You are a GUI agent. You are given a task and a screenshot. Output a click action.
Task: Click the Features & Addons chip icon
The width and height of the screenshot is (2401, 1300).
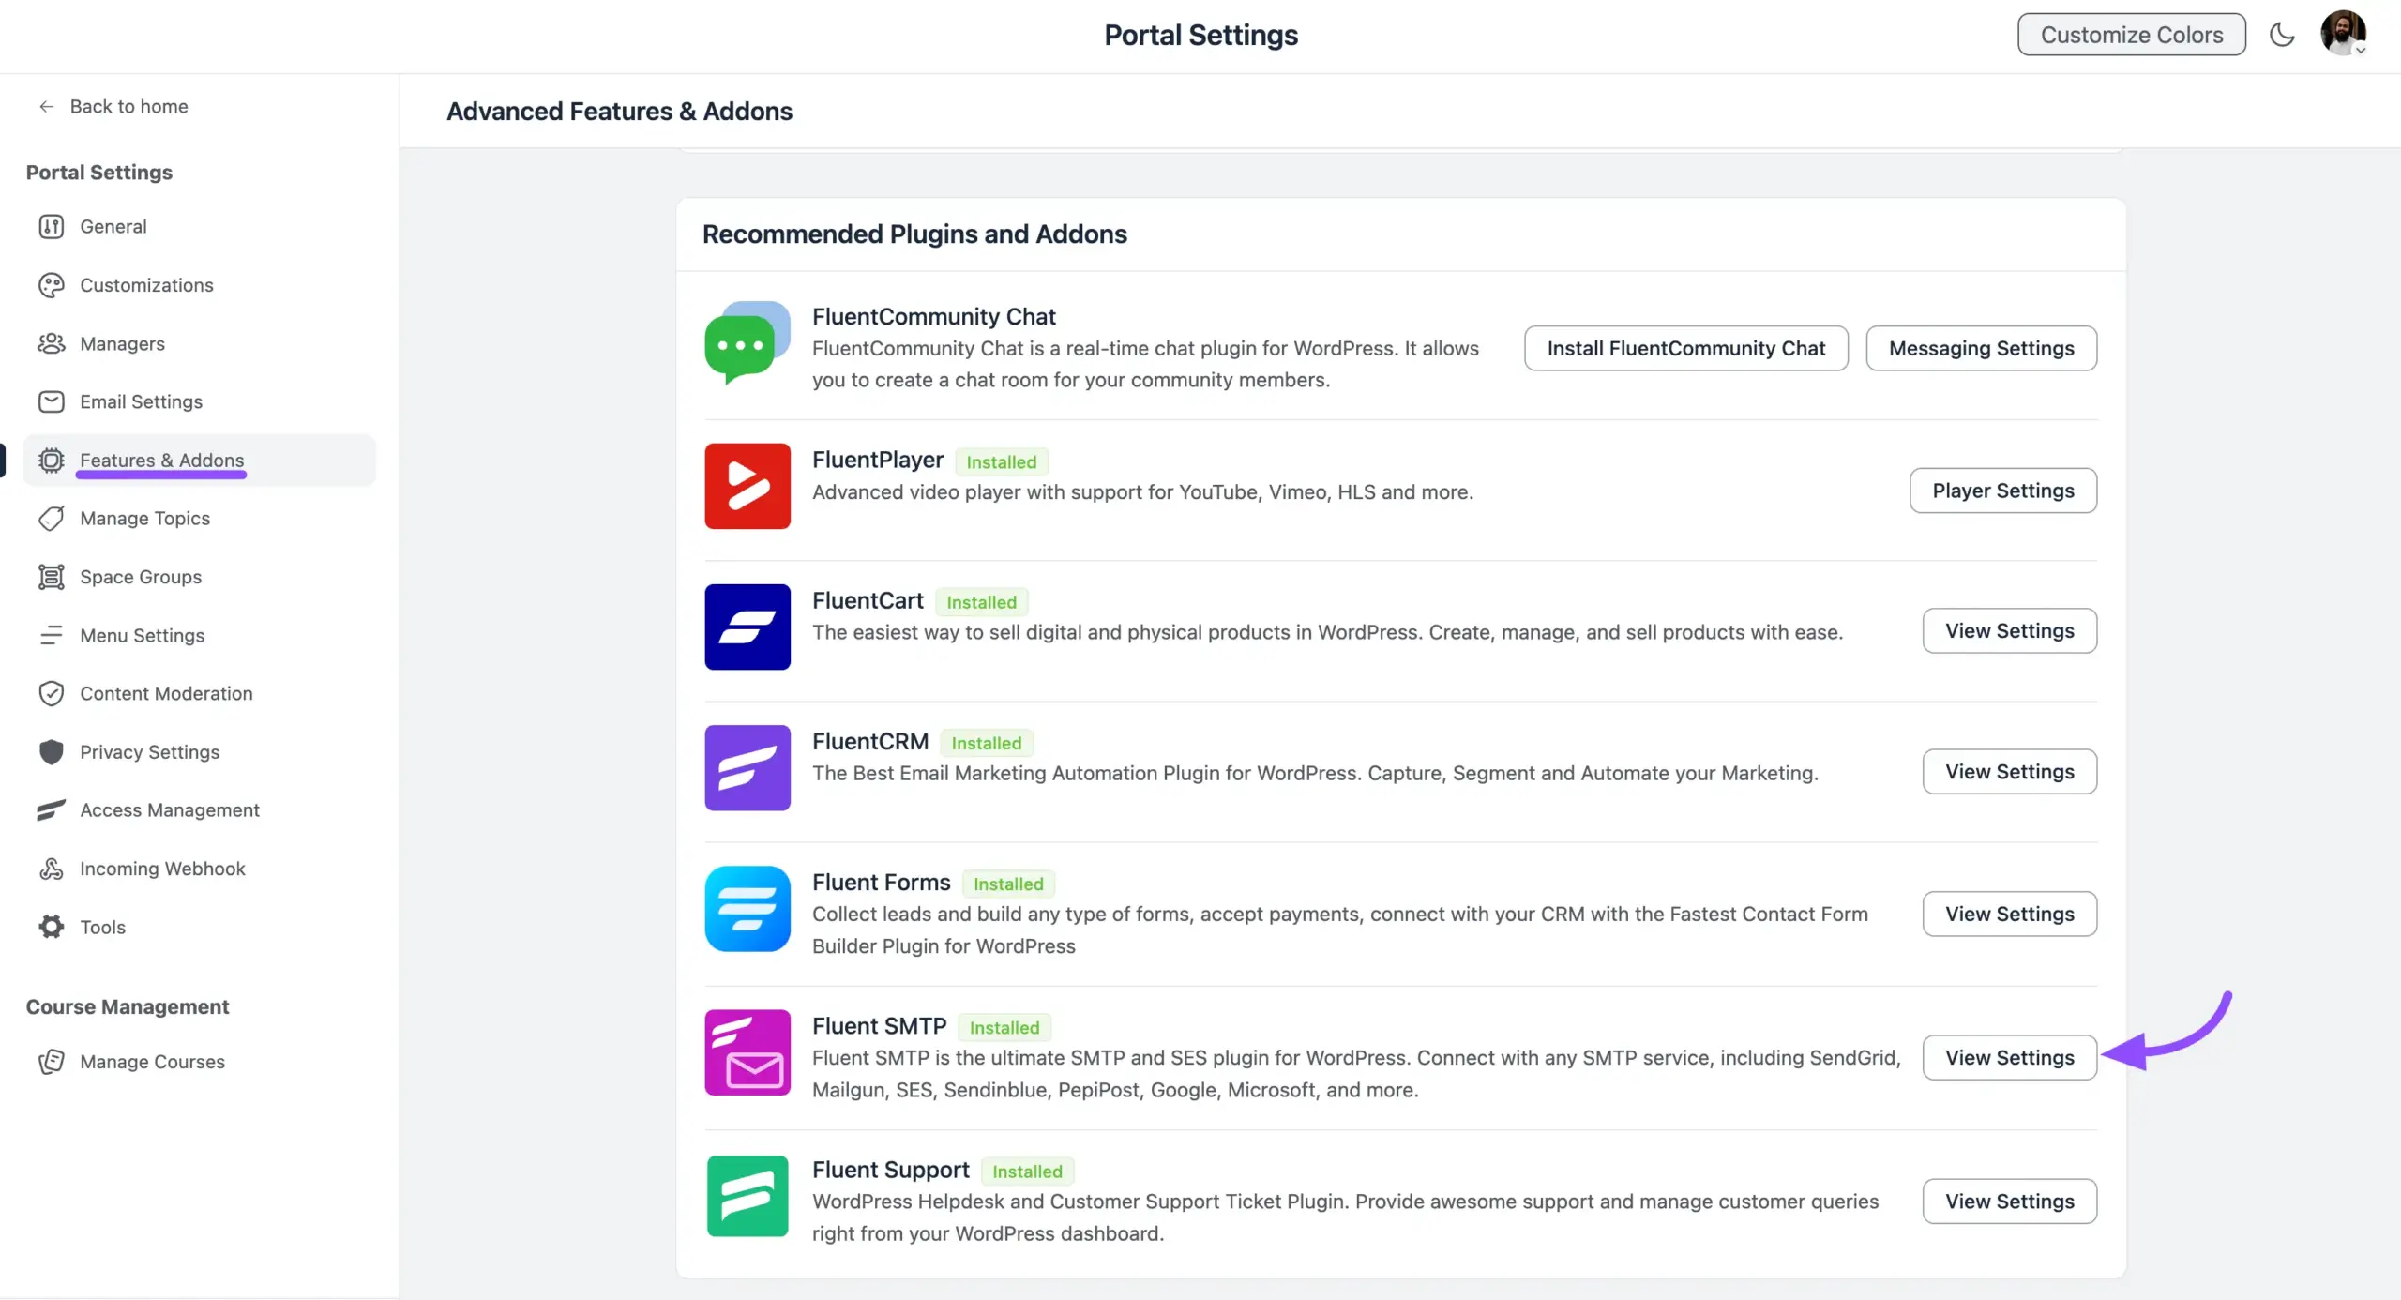[52, 461]
